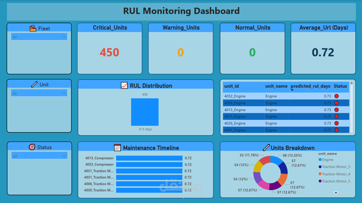Sort the table by the unit_name column header
362x203 pixels.
276,86
